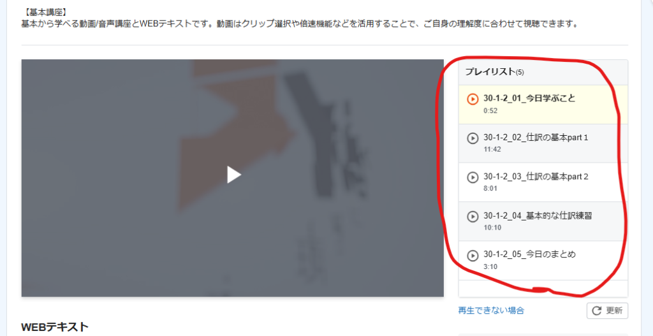Click play icon beside 基本的な仕訳練習
Viewport: 653px width, 336px height.
coord(473,217)
